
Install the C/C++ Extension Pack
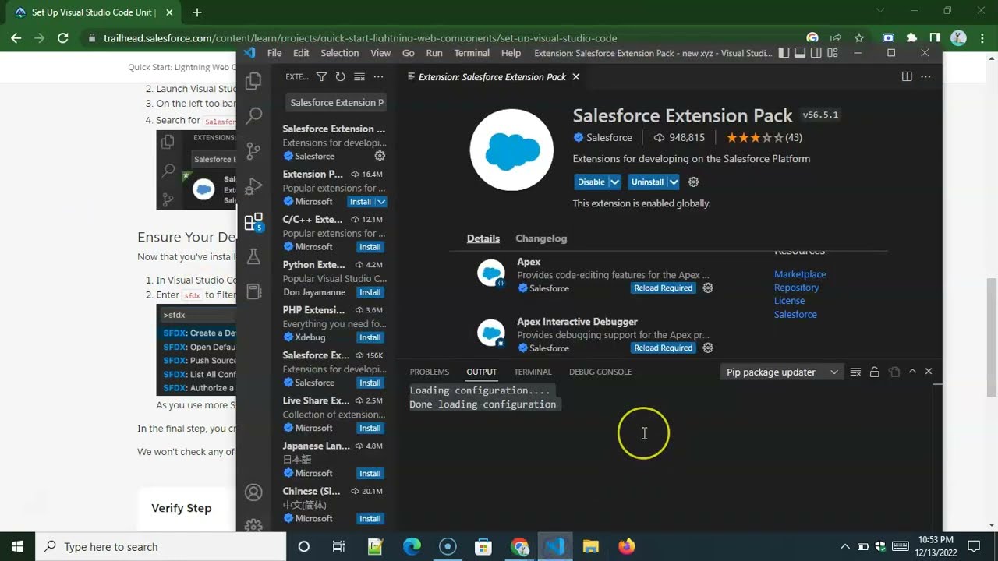coord(370,247)
